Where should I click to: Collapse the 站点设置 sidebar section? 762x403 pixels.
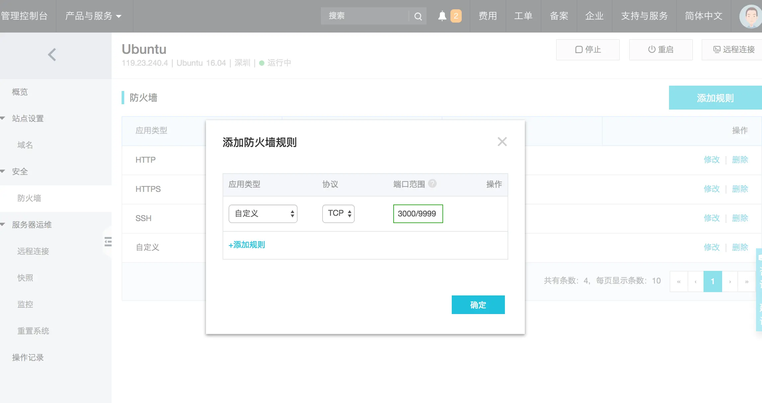(28, 119)
